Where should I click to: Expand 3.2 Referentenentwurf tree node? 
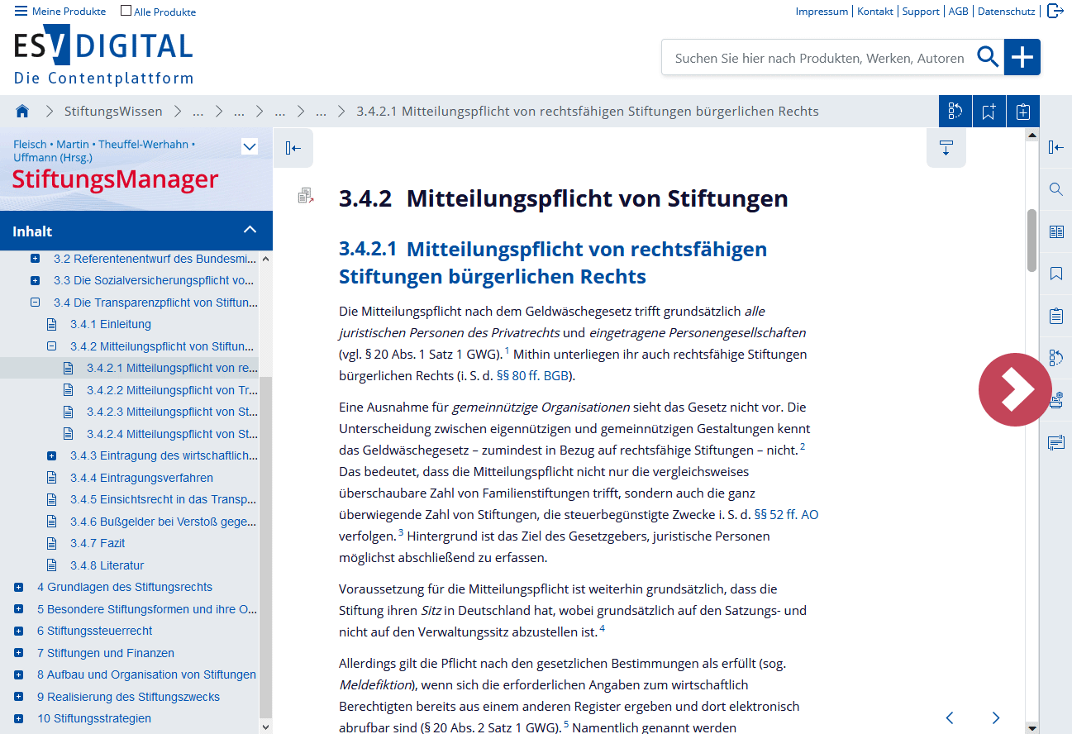[x=35, y=259]
